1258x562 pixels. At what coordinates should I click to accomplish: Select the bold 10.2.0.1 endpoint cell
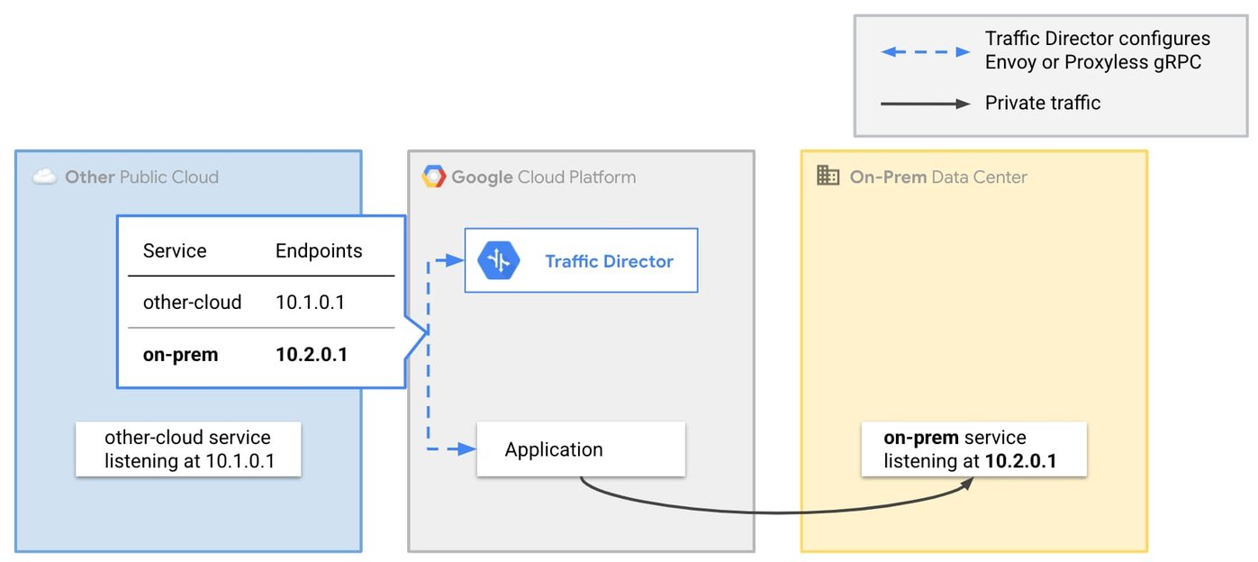pyautogui.click(x=312, y=355)
